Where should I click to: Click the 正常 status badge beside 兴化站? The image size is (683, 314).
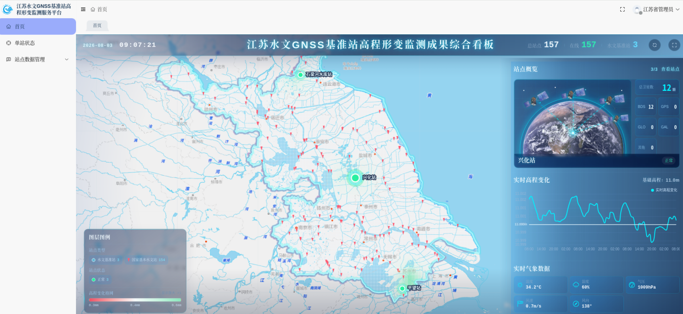coord(669,161)
